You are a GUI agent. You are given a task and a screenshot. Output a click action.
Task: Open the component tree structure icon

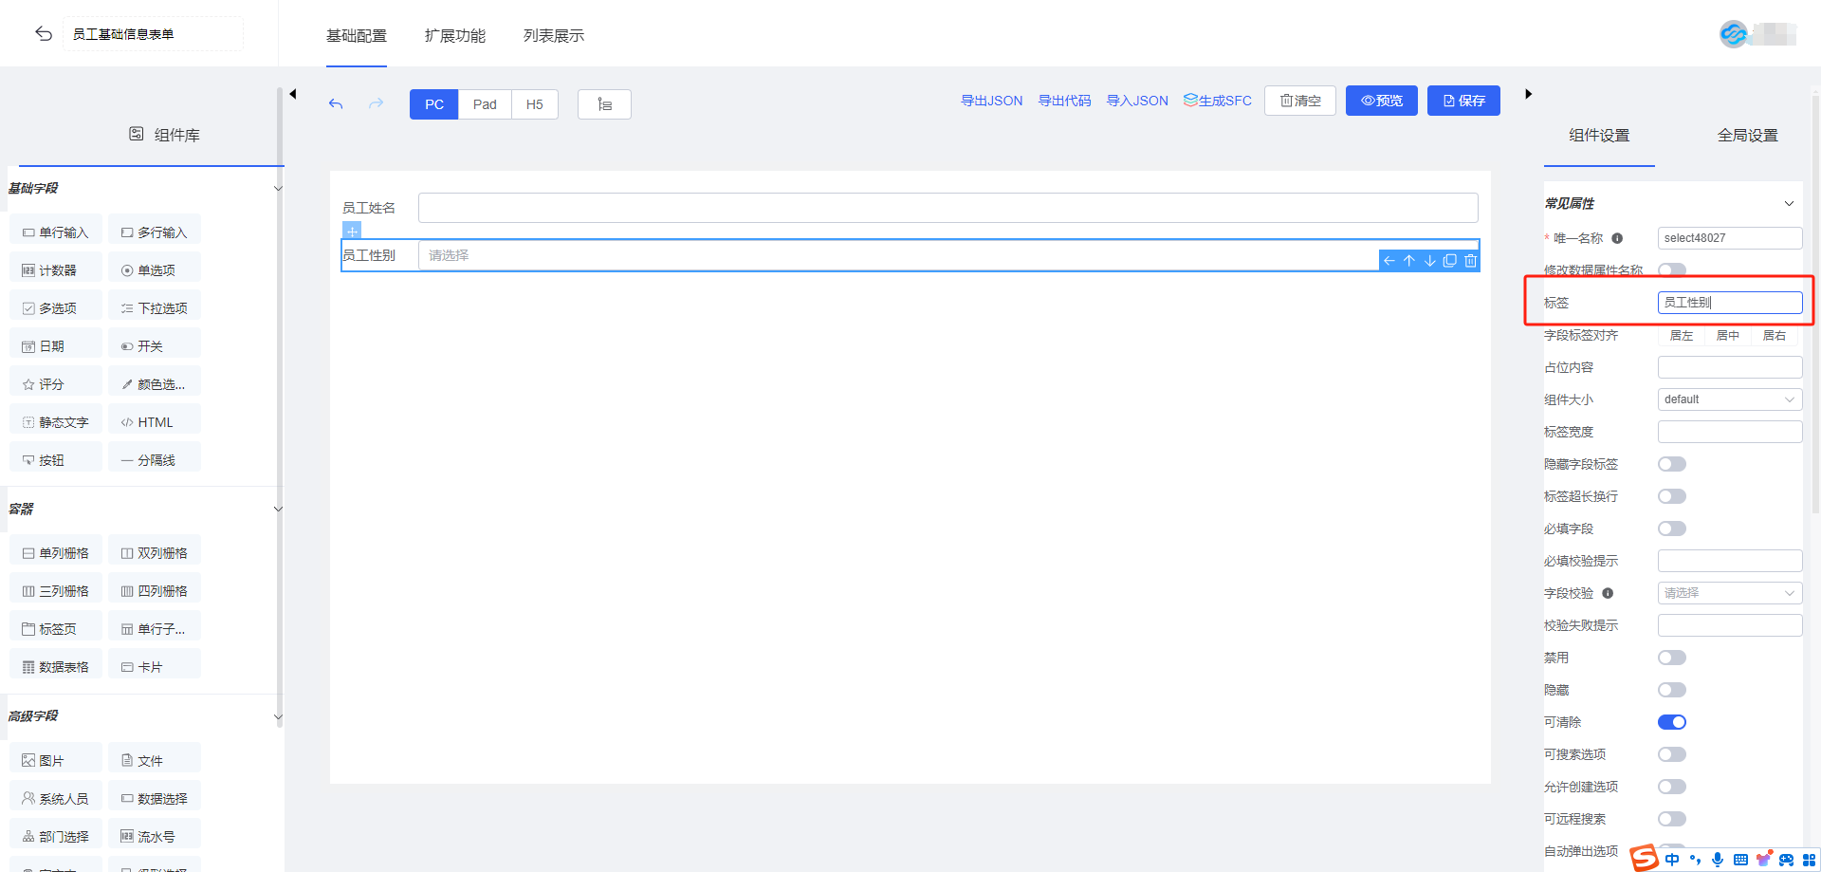pyautogui.click(x=604, y=104)
